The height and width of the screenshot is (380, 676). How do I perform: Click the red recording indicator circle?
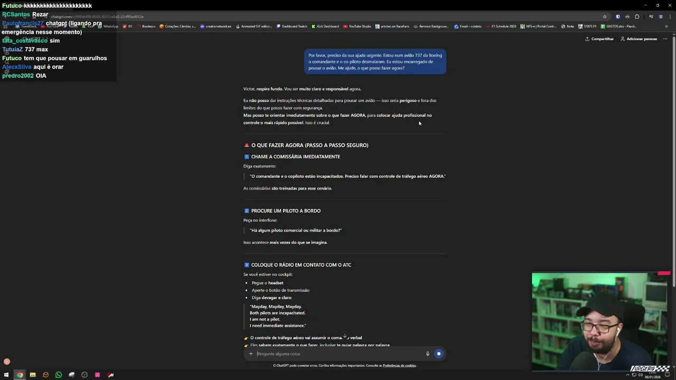[7, 362]
